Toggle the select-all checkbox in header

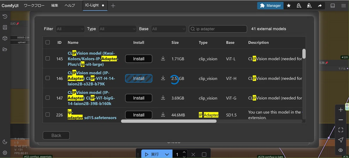click(x=48, y=42)
